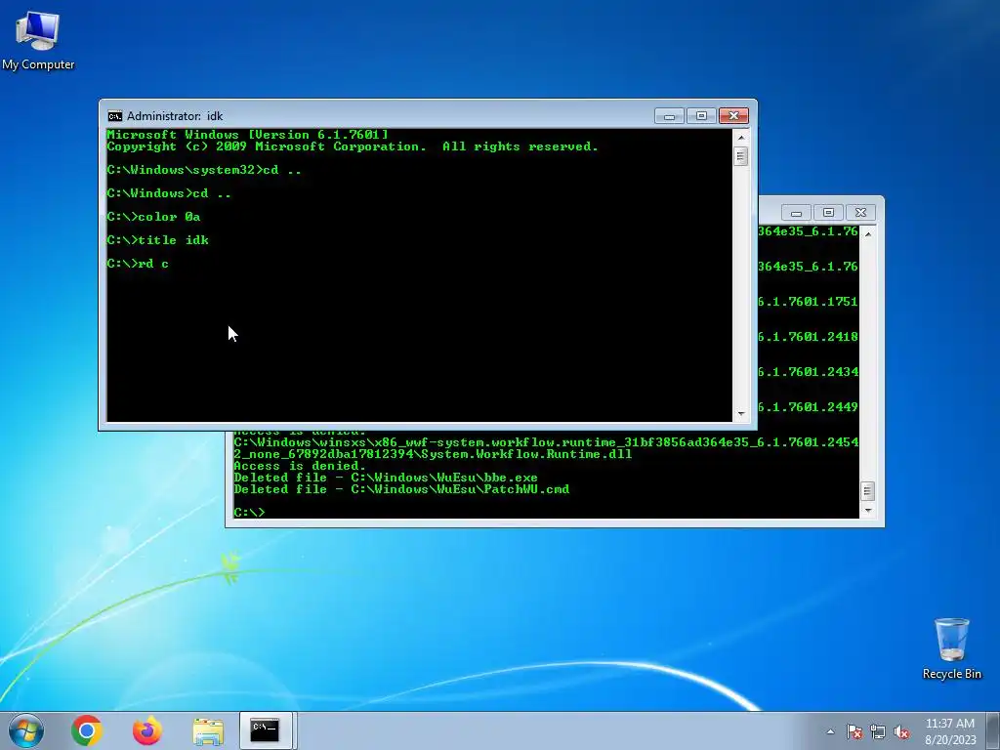Open the Recycle Bin desktop icon

click(951, 648)
